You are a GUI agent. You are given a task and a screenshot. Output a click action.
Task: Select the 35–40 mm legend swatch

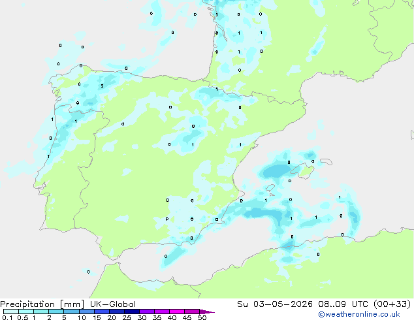point(162,312)
